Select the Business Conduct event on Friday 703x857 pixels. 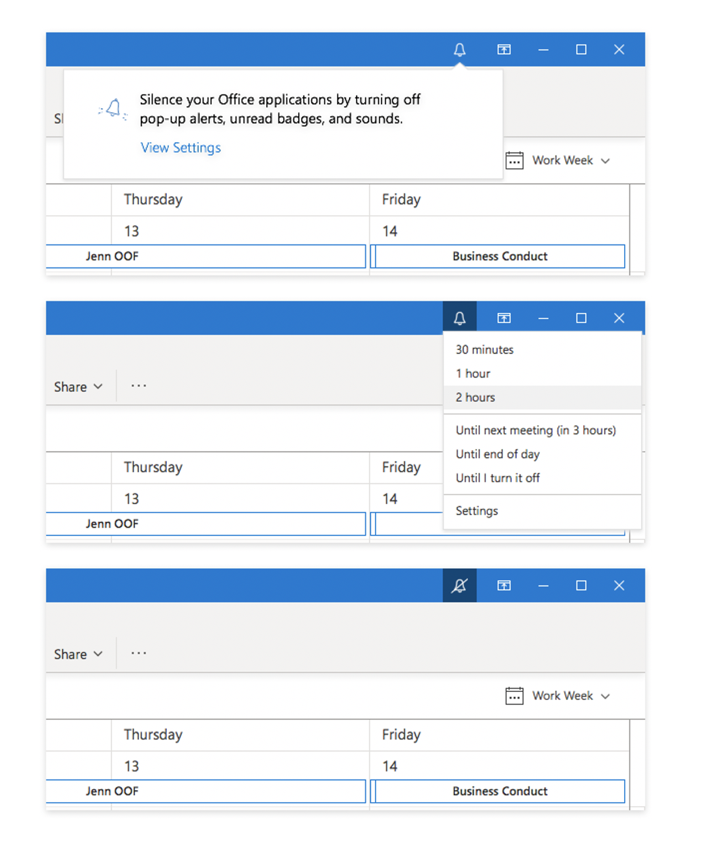coord(499,791)
